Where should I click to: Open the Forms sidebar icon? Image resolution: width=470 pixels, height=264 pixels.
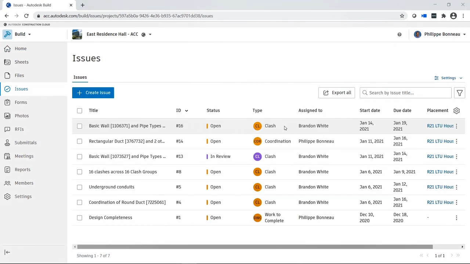click(7, 102)
